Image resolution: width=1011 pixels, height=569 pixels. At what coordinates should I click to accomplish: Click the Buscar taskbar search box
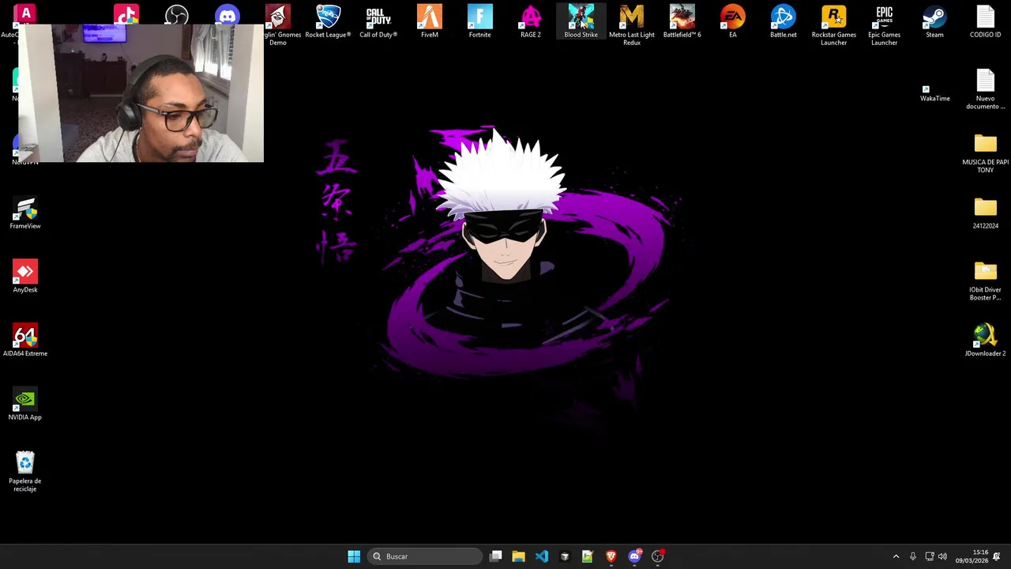[x=425, y=556]
